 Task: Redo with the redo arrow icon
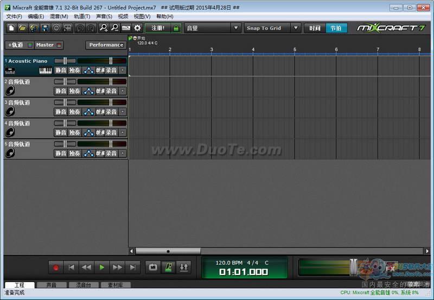click(x=91, y=28)
